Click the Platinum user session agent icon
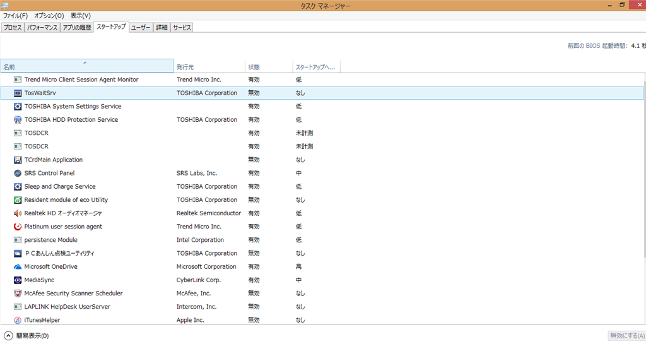Viewport: 646px width, 344px height. [17, 227]
